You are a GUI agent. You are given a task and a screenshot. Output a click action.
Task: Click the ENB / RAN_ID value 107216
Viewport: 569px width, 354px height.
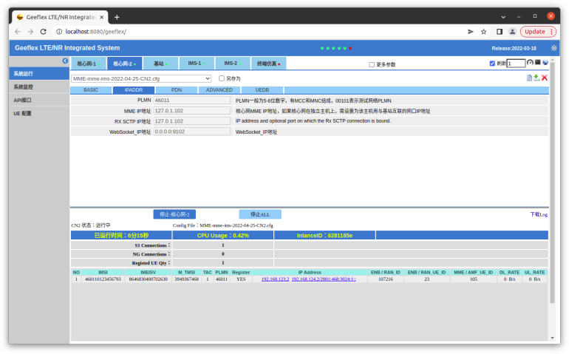pyautogui.click(x=386, y=279)
